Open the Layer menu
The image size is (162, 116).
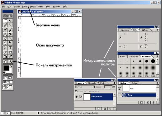tap(25, 7)
